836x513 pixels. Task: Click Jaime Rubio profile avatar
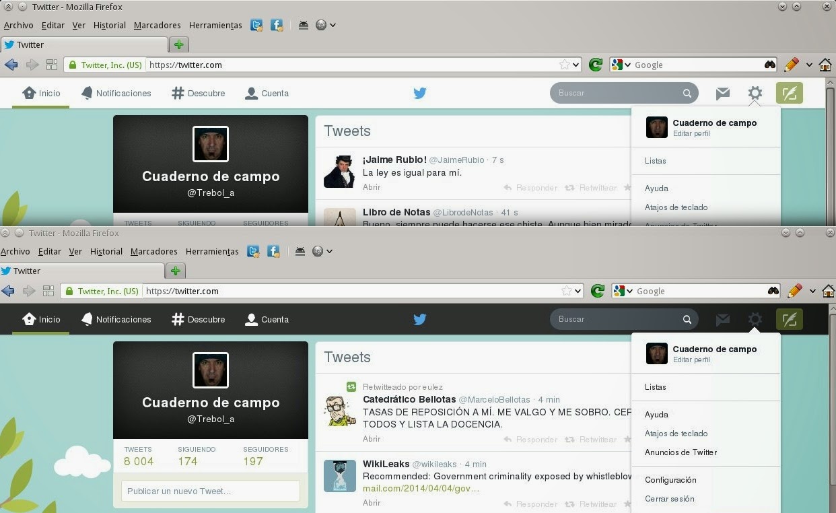(340, 171)
